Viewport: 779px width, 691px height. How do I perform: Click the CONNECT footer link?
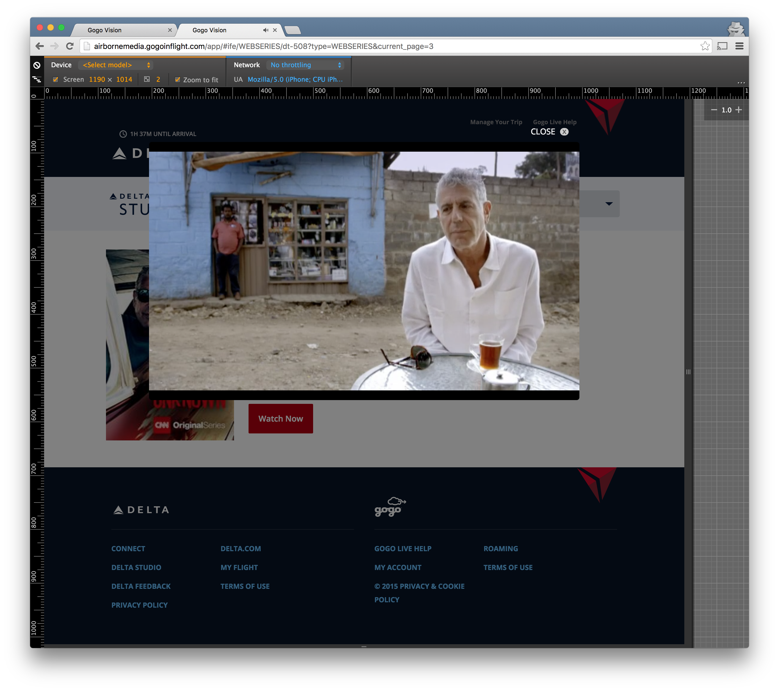pyautogui.click(x=128, y=548)
